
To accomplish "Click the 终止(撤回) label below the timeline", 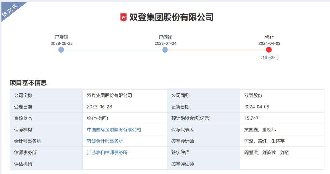I will (269, 57).
